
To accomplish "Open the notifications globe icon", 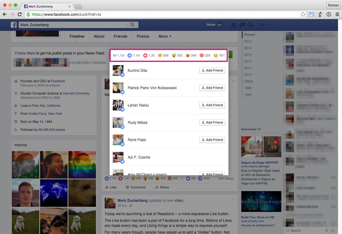I will (251, 25).
